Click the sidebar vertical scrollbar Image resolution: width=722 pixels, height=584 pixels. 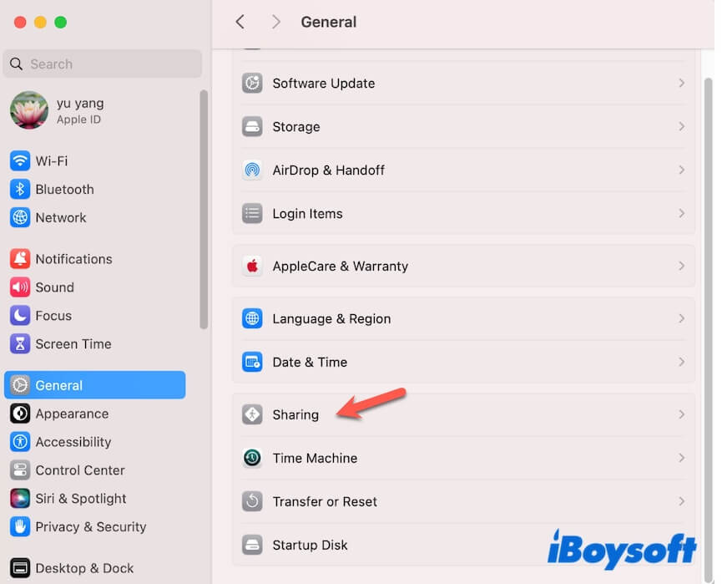(x=204, y=209)
